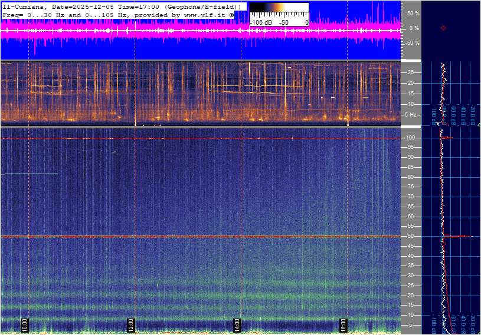Click the red circle marker in top-right panel
481x335 pixels.
[x=443, y=28]
